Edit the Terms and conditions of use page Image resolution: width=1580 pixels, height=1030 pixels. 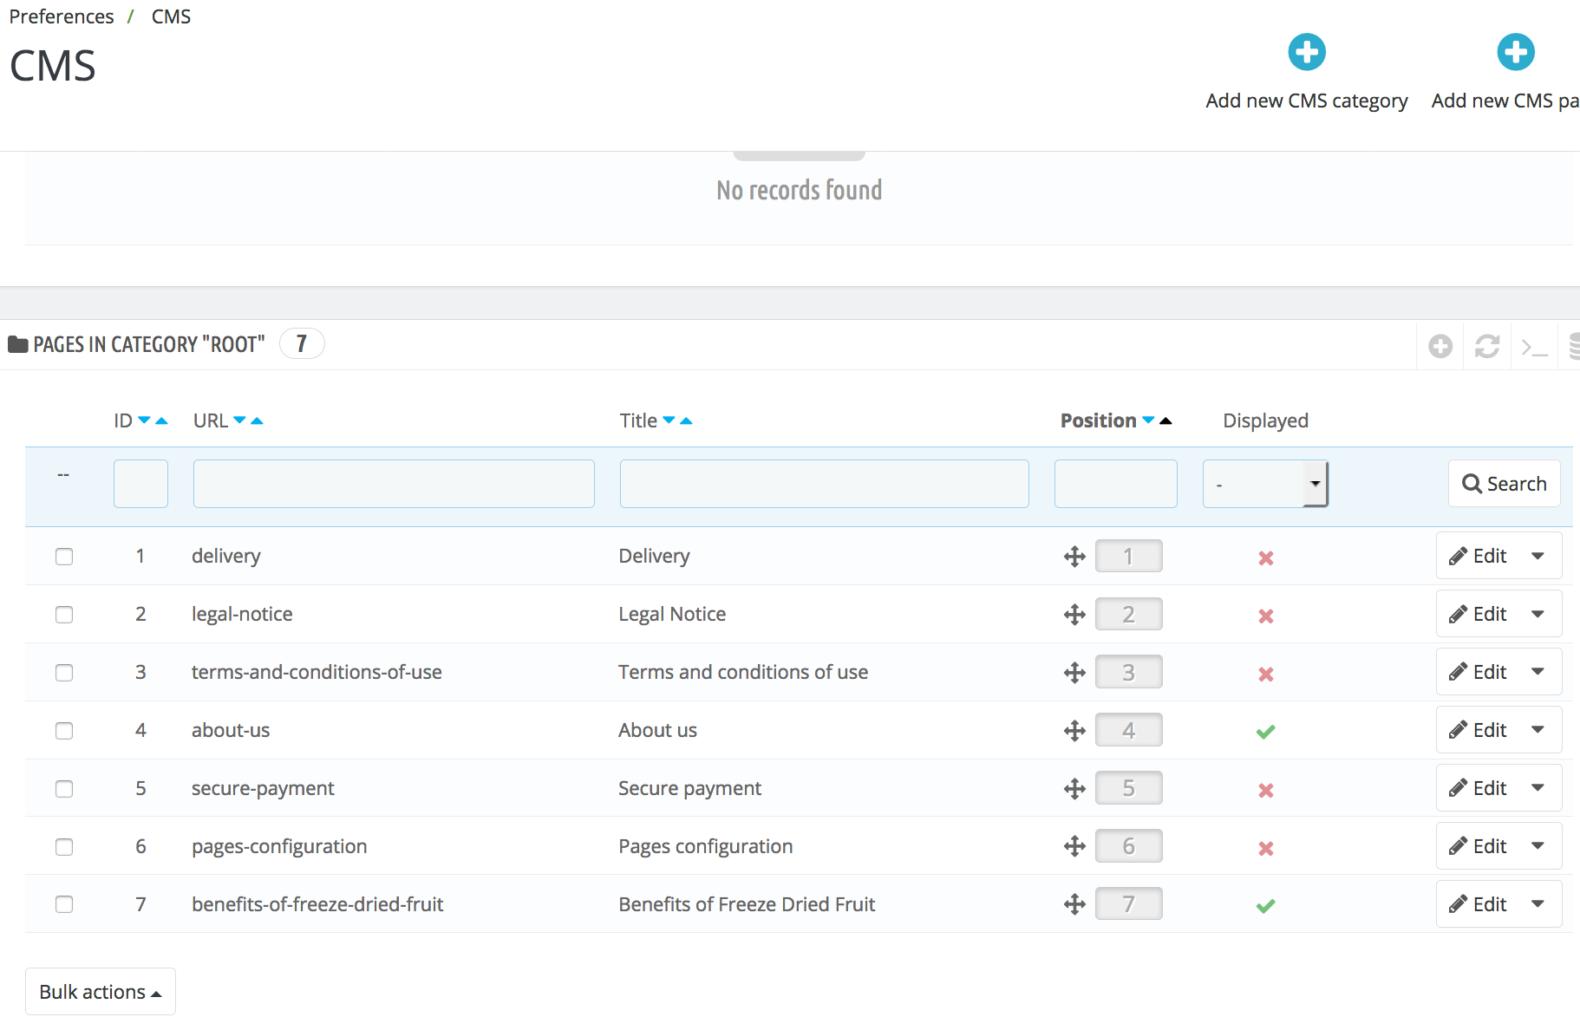(x=1479, y=672)
